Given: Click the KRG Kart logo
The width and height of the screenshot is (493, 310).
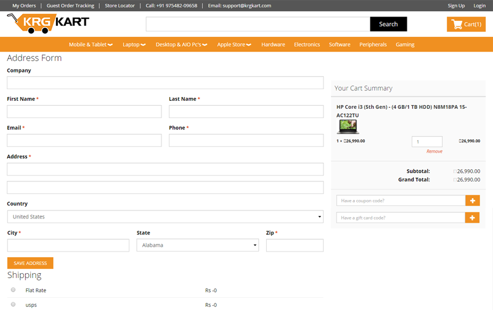Looking at the screenshot, I should pyautogui.click(x=48, y=23).
